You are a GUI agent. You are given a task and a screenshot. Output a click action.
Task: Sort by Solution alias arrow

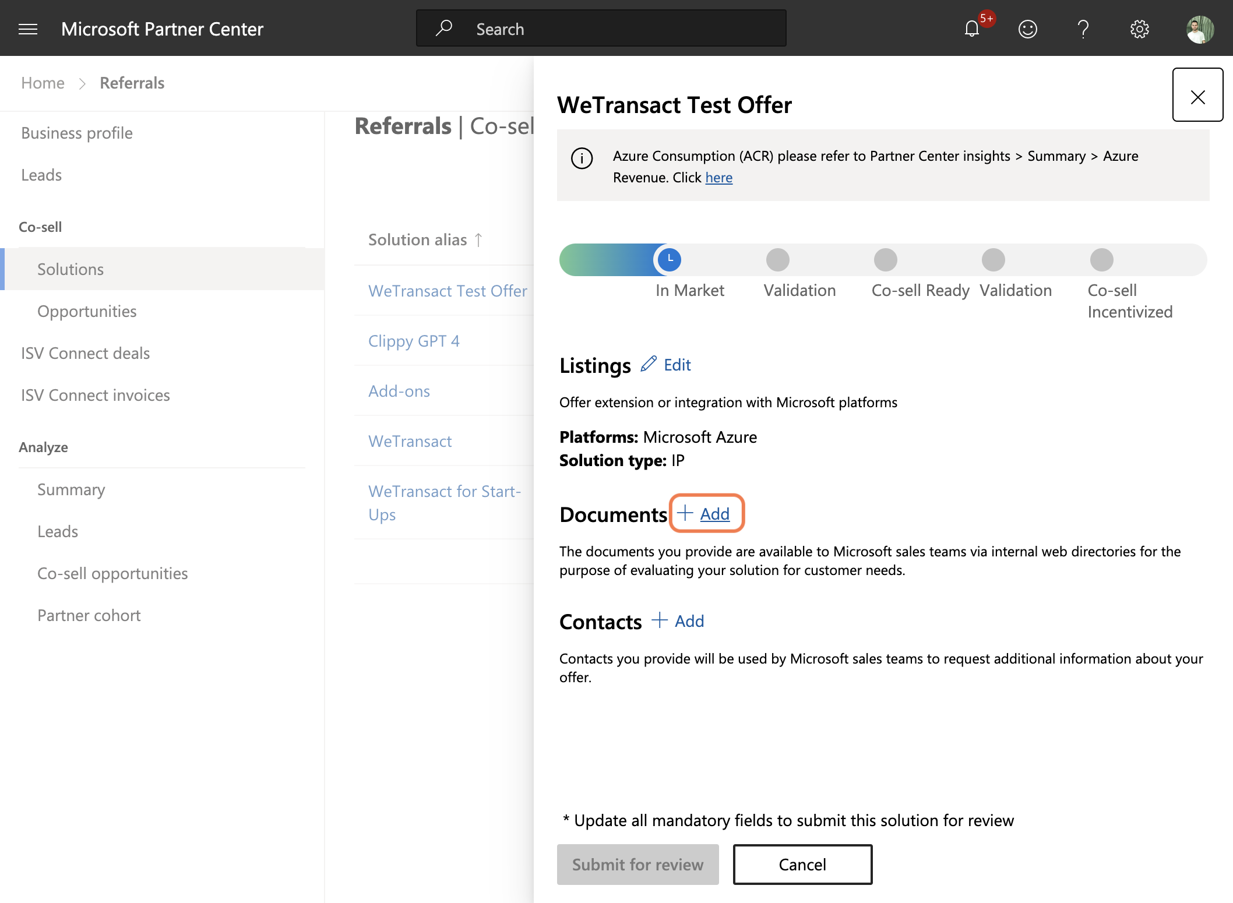point(479,239)
